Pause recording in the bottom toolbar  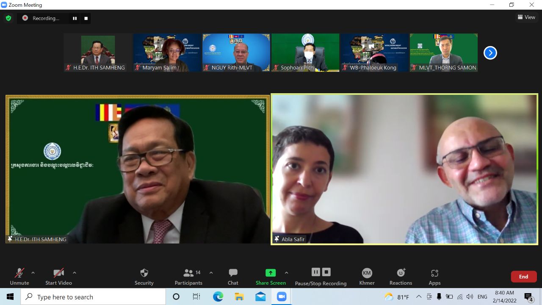[x=316, y=272]
